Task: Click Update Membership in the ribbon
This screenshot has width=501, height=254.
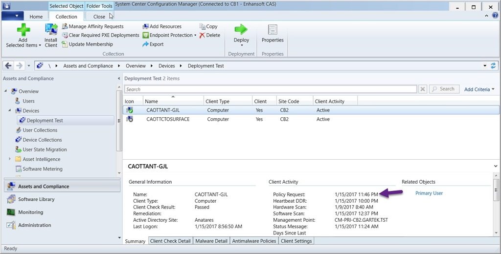Action: [87, 44]
